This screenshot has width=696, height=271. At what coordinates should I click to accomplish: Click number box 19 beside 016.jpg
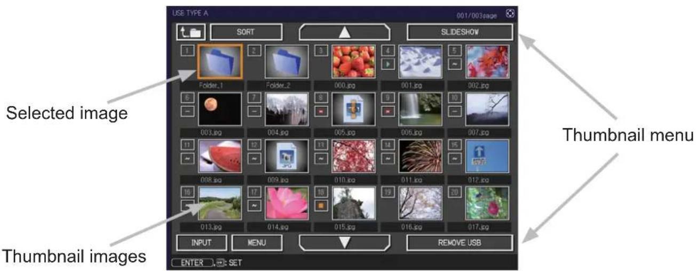[389, 192]
